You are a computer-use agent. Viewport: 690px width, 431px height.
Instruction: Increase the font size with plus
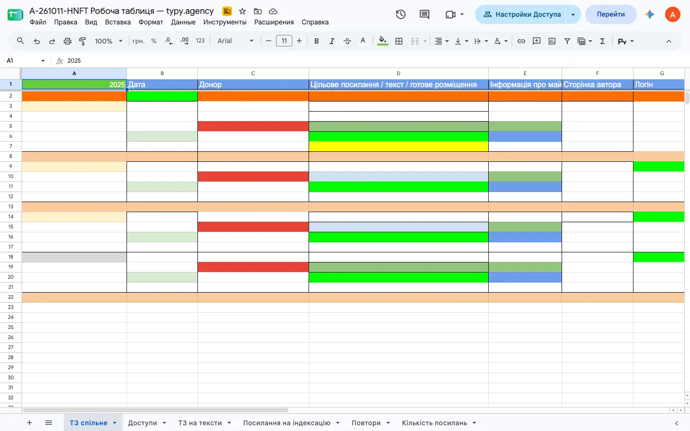click(x=299, y=41)
